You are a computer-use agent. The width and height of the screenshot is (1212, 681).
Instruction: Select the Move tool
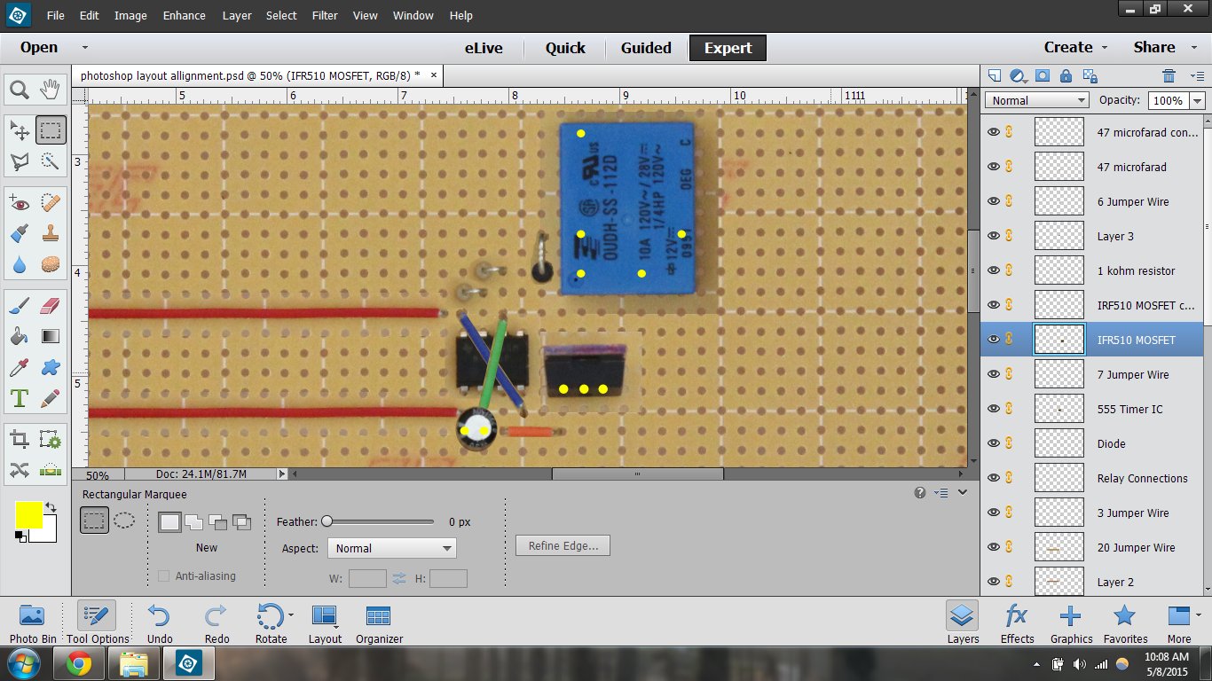(20, 130)
